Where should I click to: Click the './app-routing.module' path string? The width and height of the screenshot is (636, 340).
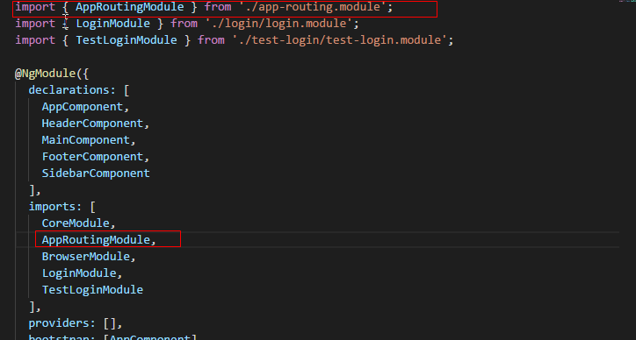pos(313,7)
